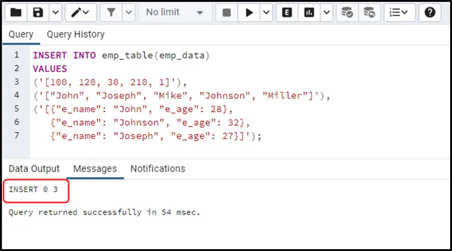This screenshot has width=452, height=251.
Task: Open the Notifications tab
Action: [158, 169]
